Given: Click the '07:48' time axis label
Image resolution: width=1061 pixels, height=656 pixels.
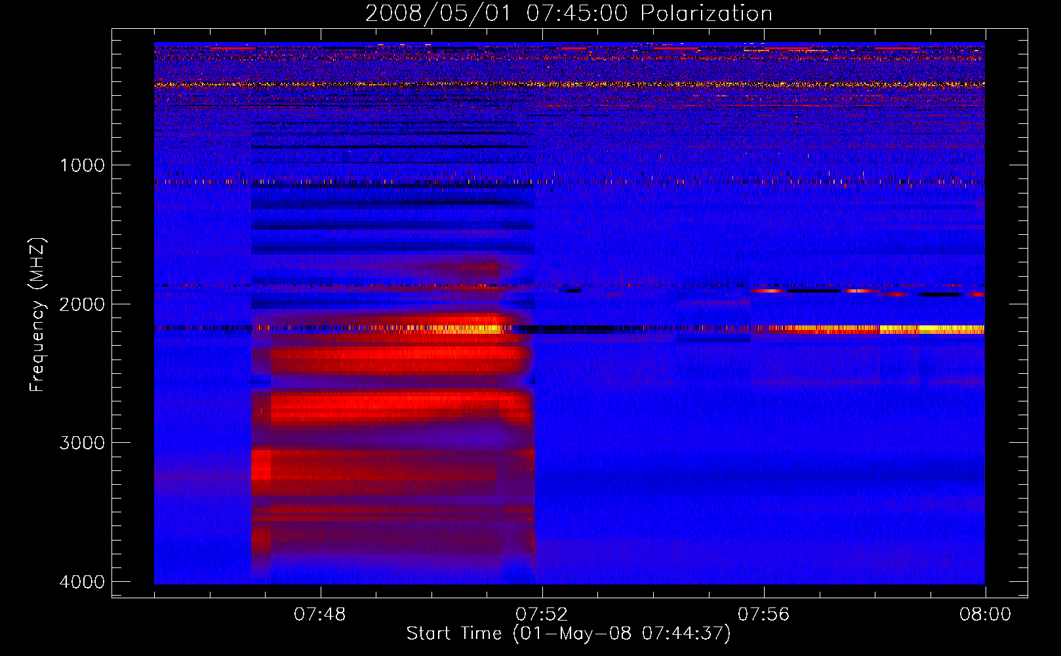Looking at the screenshot, I should click(x=320, y=615).
